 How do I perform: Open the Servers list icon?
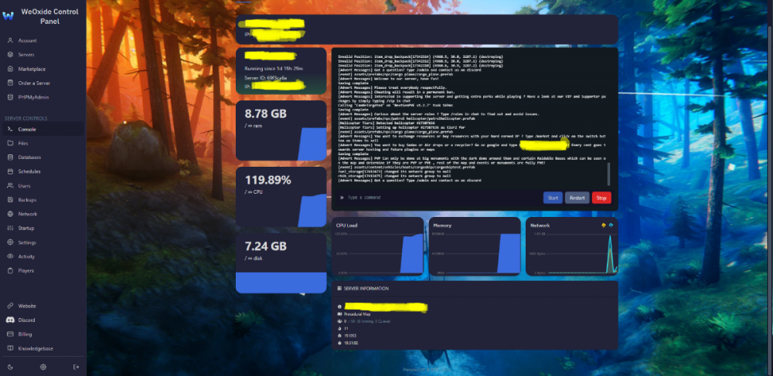click(9, 55)
